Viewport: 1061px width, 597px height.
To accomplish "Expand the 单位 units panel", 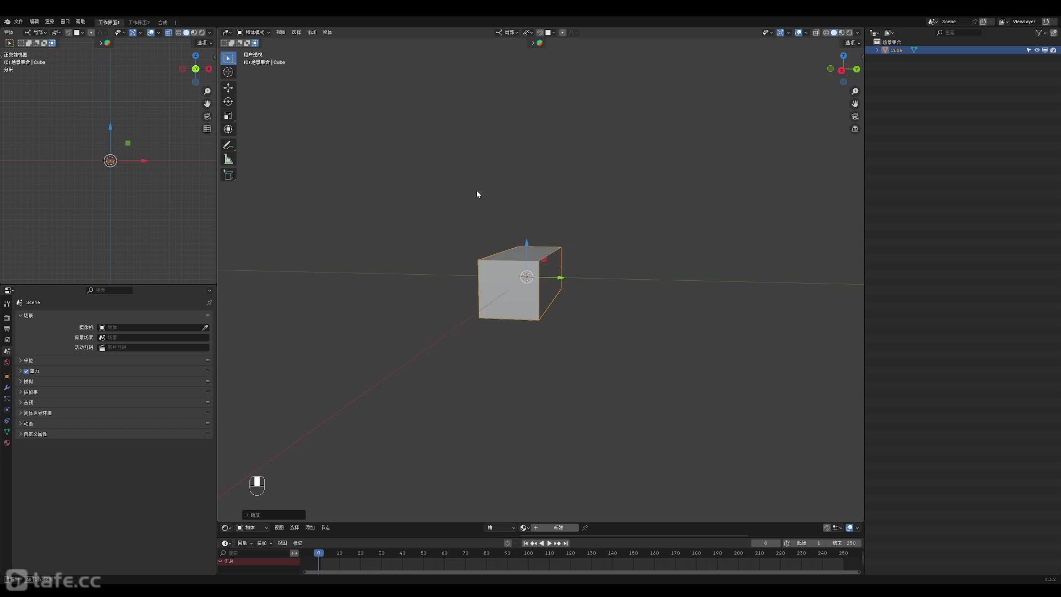I will [28, 360].
